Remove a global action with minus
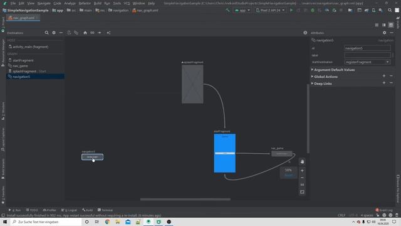 391,76
